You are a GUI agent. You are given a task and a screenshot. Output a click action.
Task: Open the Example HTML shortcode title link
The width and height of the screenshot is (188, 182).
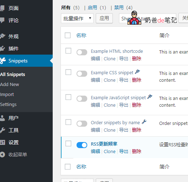click(x=117, y=51)
